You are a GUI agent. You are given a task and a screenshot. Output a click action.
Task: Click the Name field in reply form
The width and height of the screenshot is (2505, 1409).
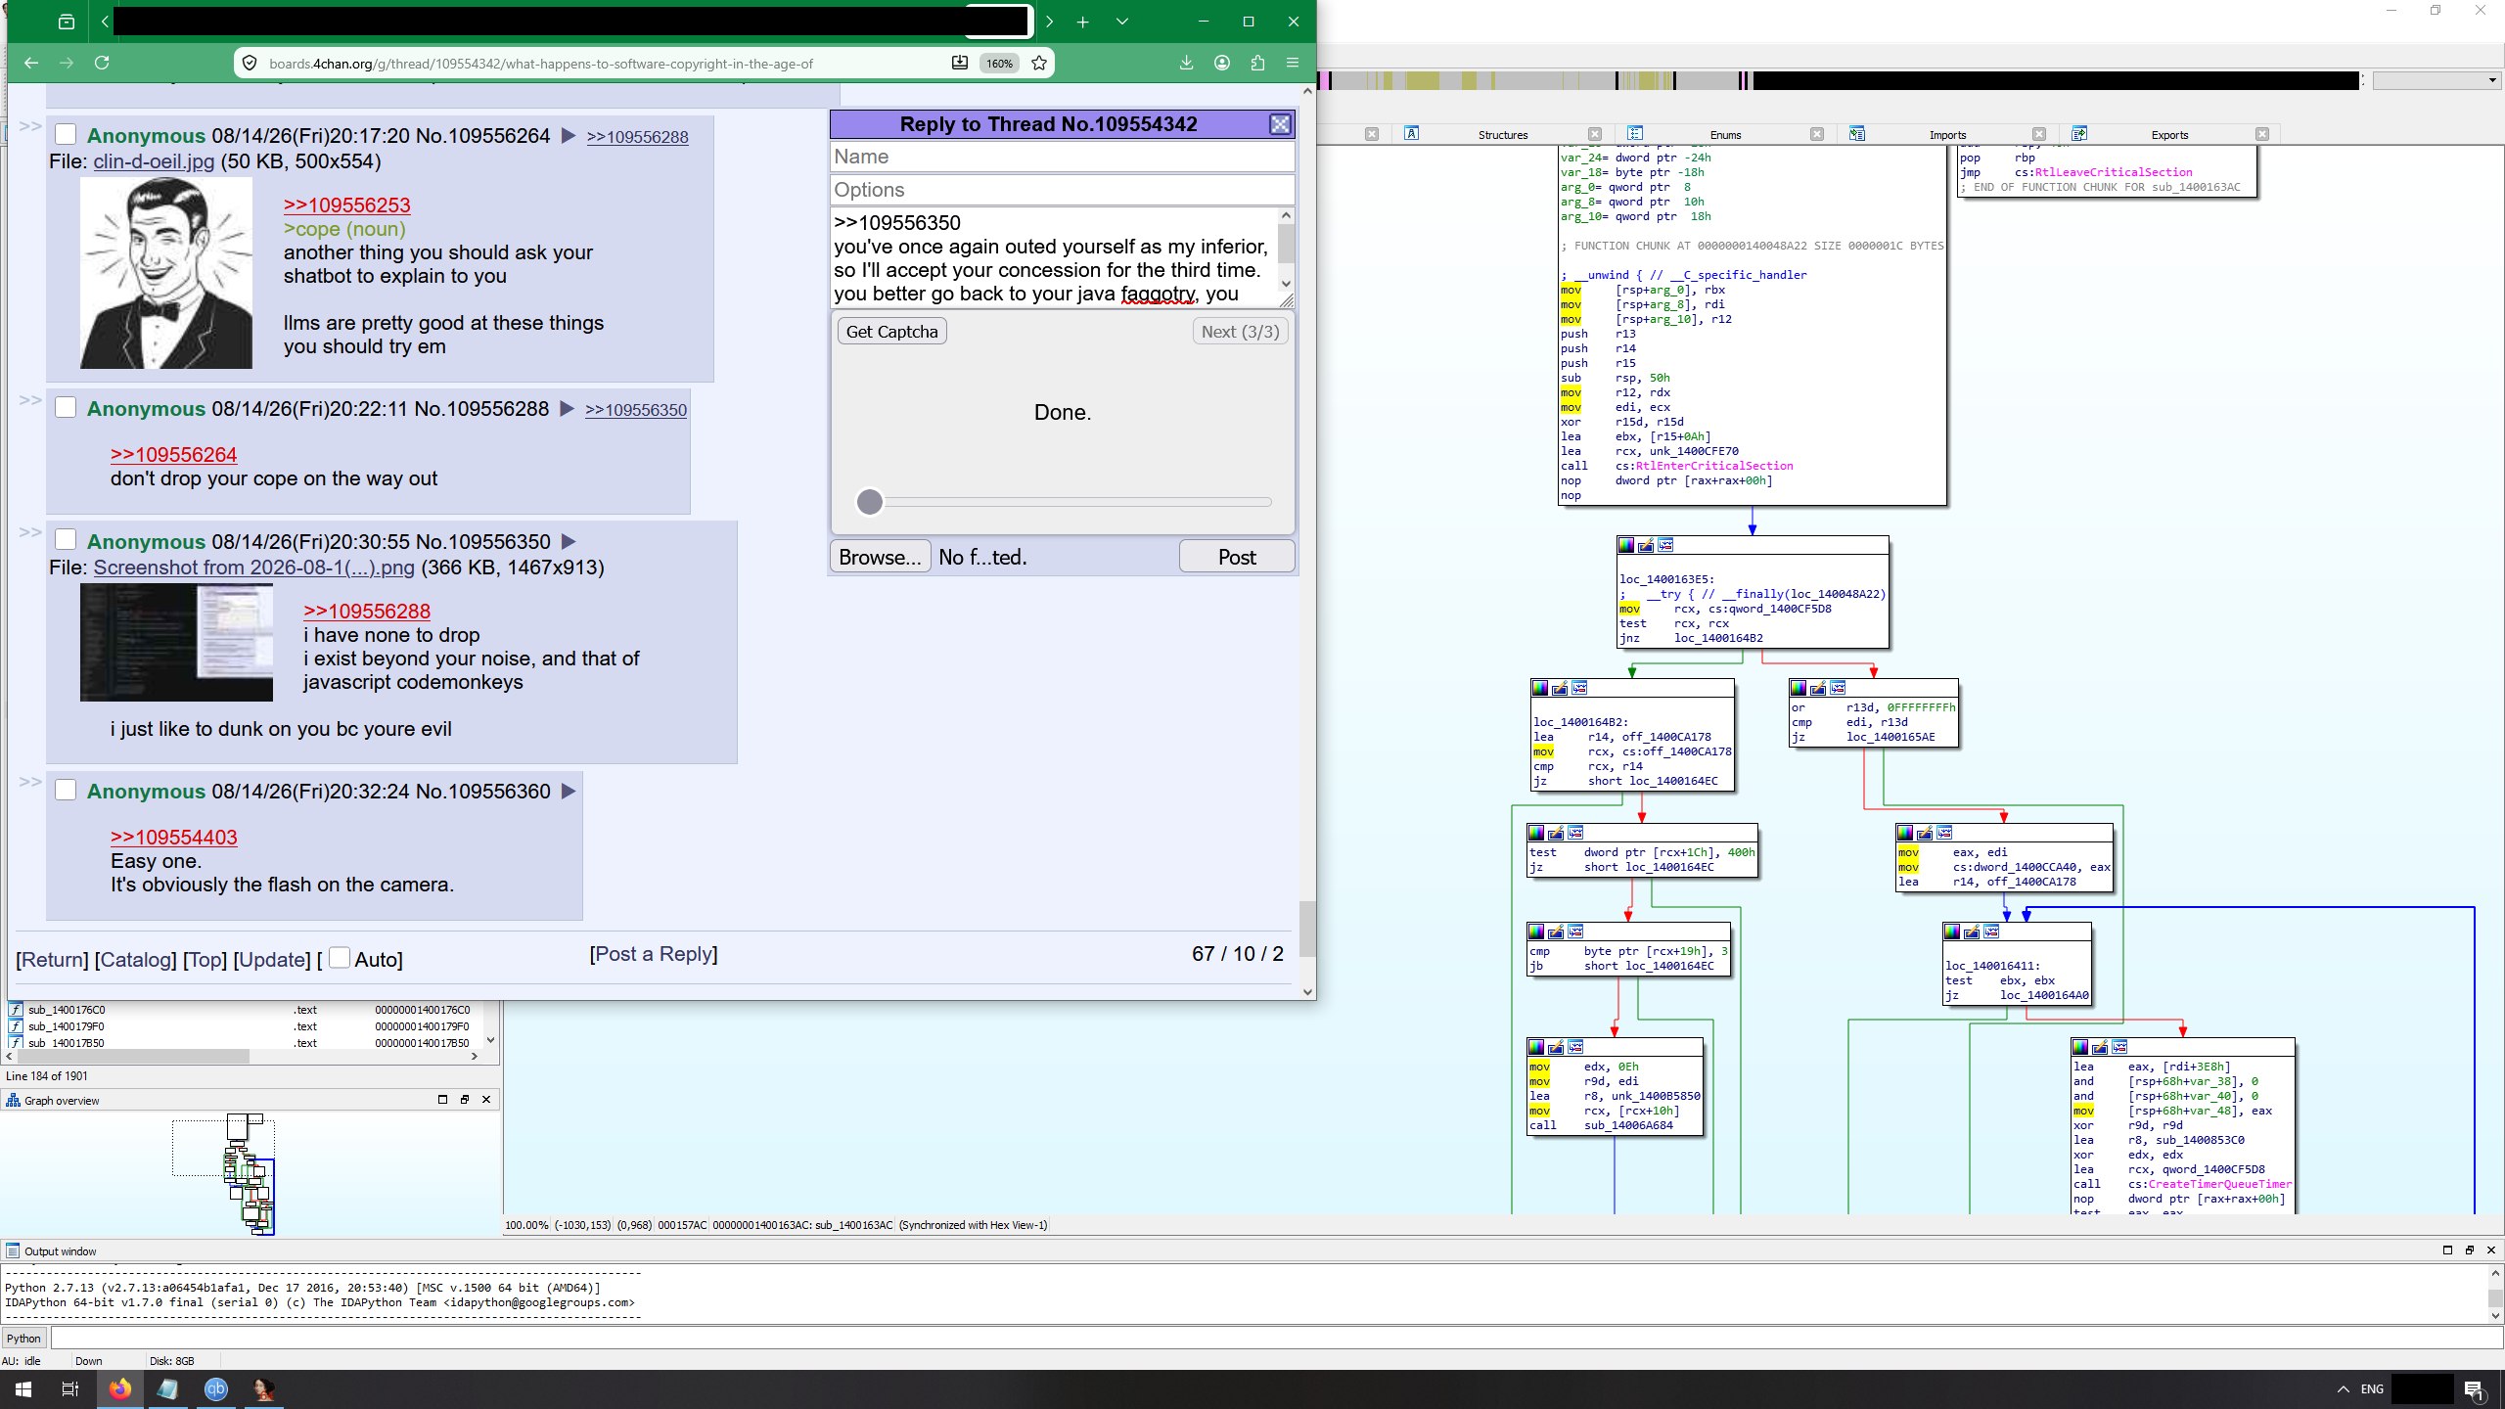tap(1062, 157)
